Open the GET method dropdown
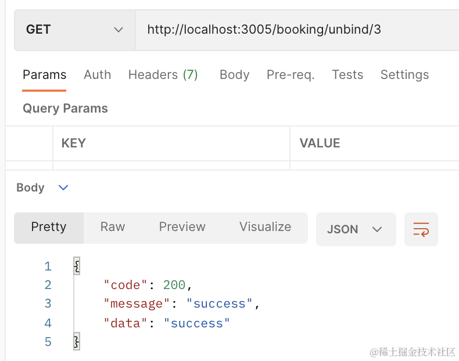This screenshot has height=361, width=459. pos(74,30)
